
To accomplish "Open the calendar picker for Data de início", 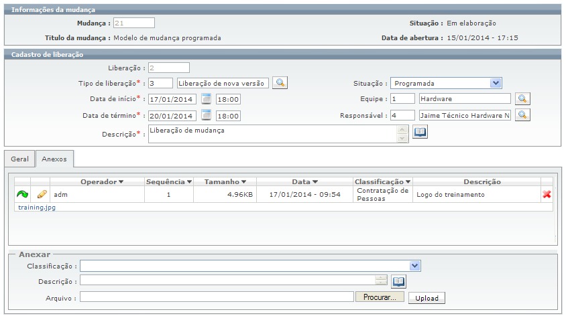I will coord(207,99).
